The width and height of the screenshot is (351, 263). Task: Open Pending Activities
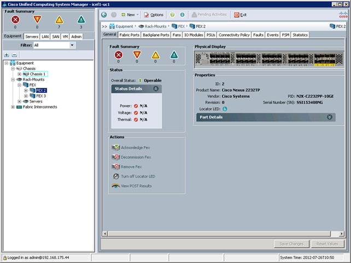click(x=209, y=15)
